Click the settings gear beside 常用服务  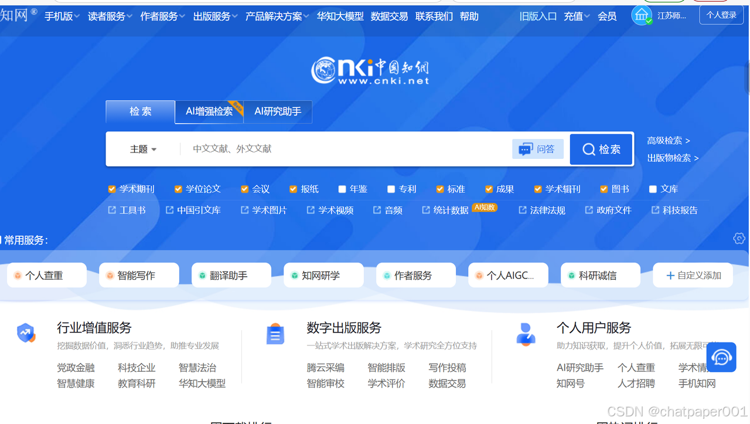[x=739, y=238]
